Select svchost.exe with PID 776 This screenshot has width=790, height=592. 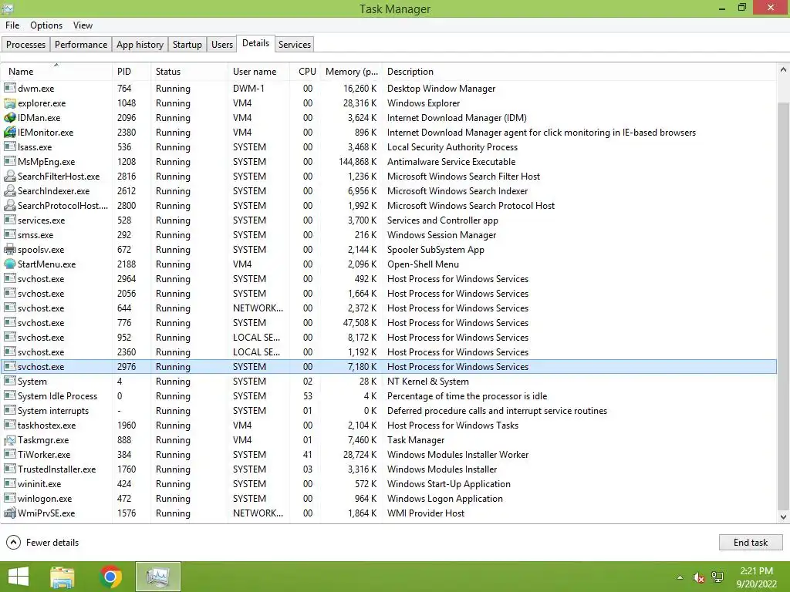tap(389, 322)
